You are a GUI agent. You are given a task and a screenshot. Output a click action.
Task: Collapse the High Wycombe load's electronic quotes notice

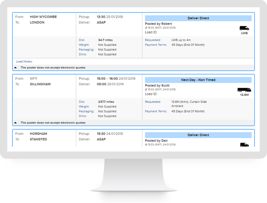click(x=15, y=68)
